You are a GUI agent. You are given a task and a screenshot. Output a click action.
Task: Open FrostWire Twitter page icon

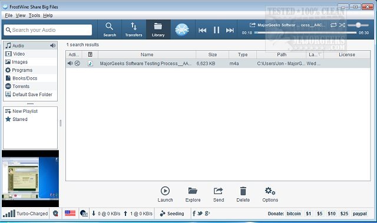coord(200,213)
